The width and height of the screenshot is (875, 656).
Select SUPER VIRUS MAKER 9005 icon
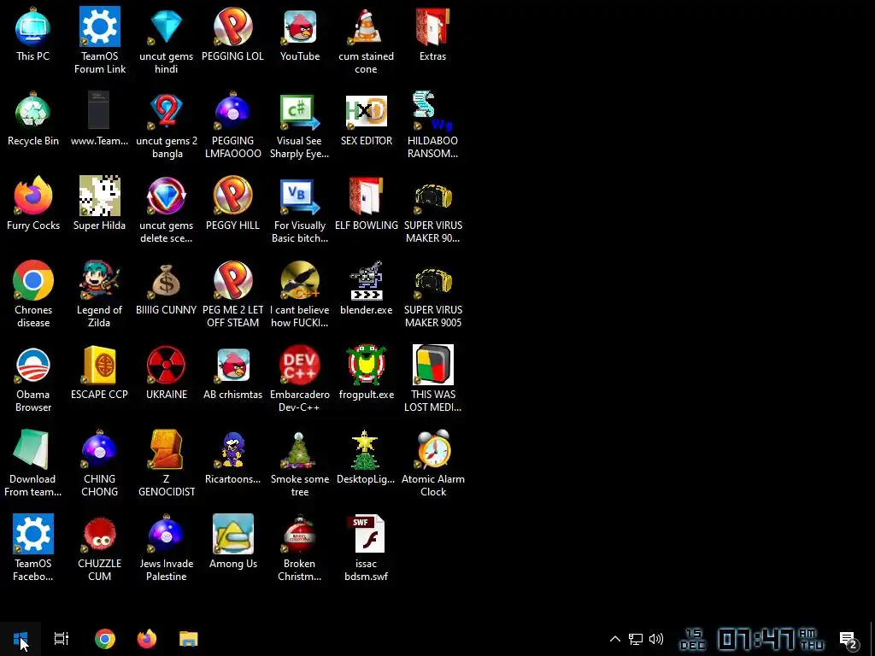[x=432, y=295]
